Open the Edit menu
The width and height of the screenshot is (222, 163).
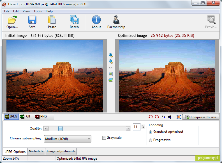[16, 11]
